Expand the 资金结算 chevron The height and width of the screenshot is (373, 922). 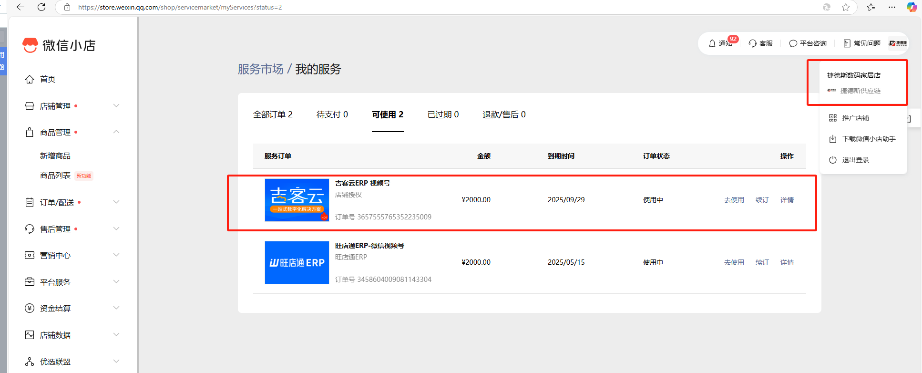[116, 308]
